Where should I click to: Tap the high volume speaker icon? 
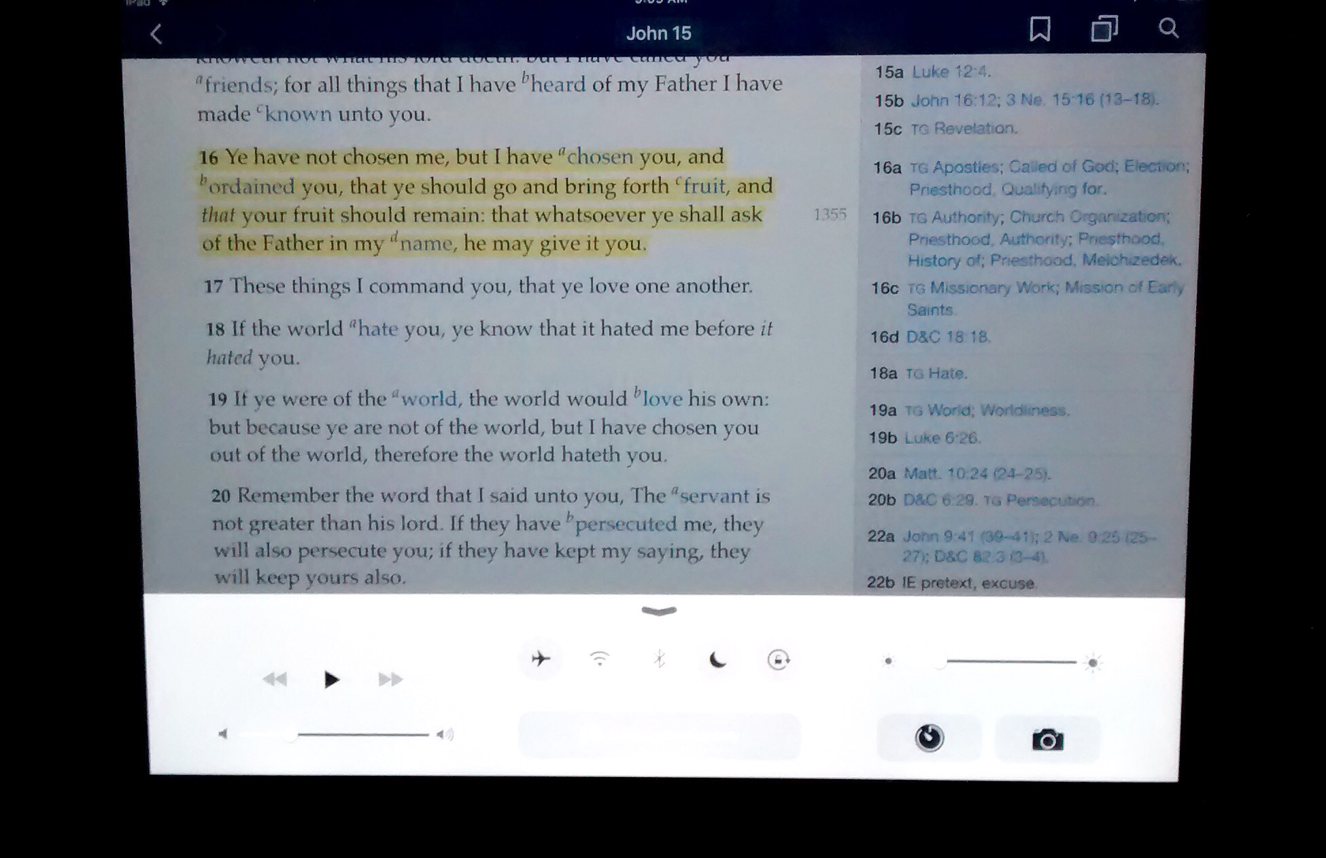(x=445, y=734)
